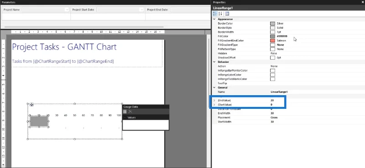Click the add-pointer icon in Gauge Data

[125, 112]
